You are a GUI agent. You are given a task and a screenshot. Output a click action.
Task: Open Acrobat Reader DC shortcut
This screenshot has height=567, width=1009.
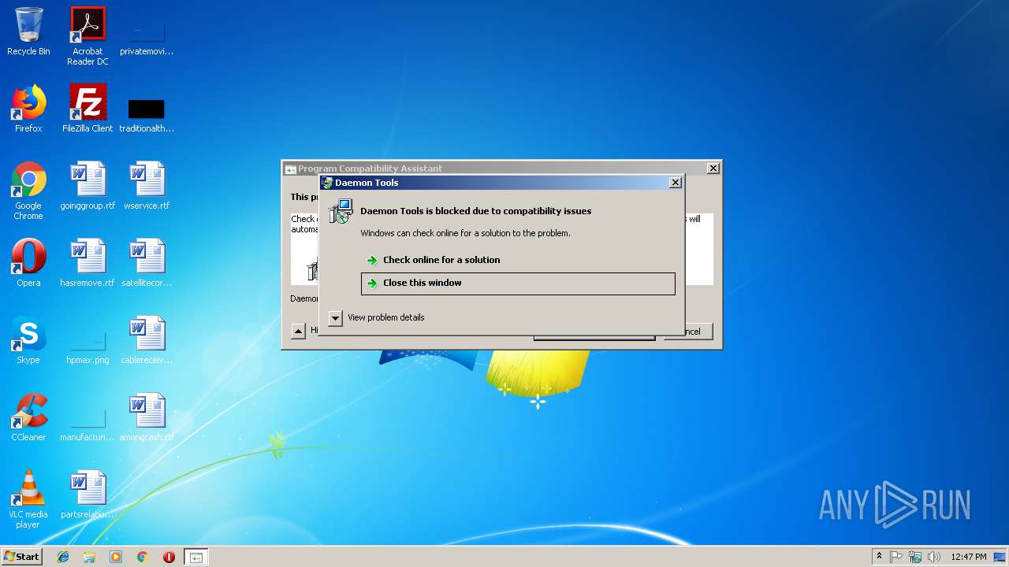tap(87, 36)
